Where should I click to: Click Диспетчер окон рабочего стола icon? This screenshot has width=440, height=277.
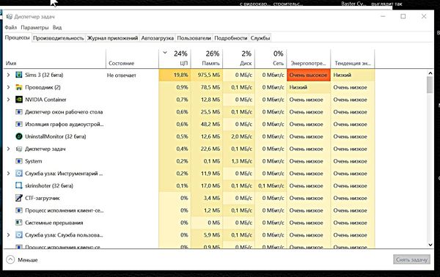click(x=19, y=112)
